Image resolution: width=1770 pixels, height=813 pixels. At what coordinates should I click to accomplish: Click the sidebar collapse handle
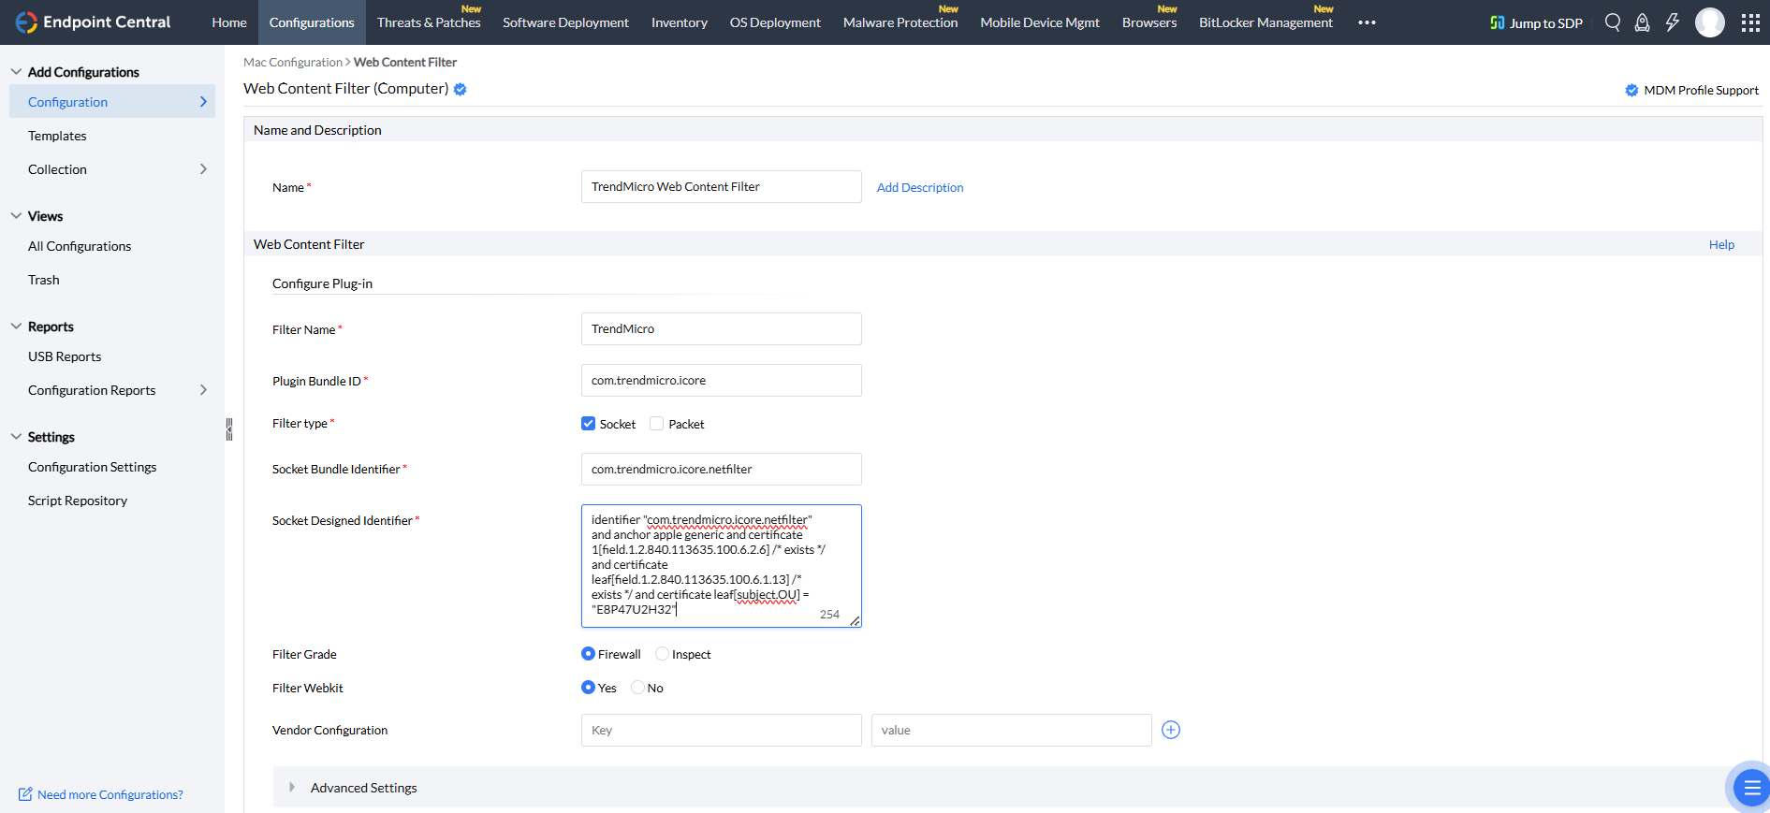click(x=228, y=429)
